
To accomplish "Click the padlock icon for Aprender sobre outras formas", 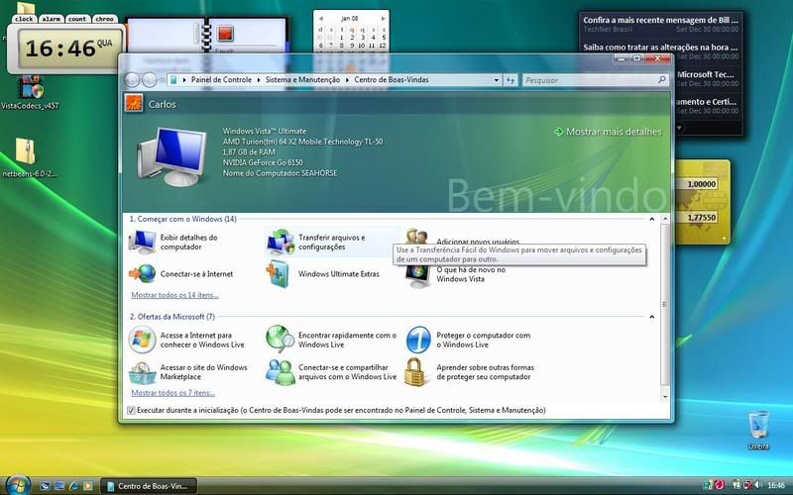I will [418, 372].
